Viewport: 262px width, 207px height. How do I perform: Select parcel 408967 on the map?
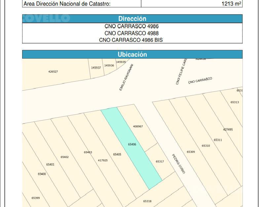[138, 127]
